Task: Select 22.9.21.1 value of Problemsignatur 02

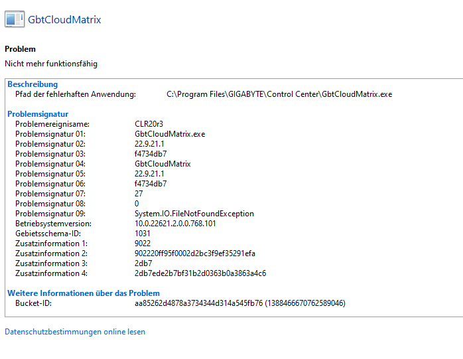Action: [x=149, y=144]
